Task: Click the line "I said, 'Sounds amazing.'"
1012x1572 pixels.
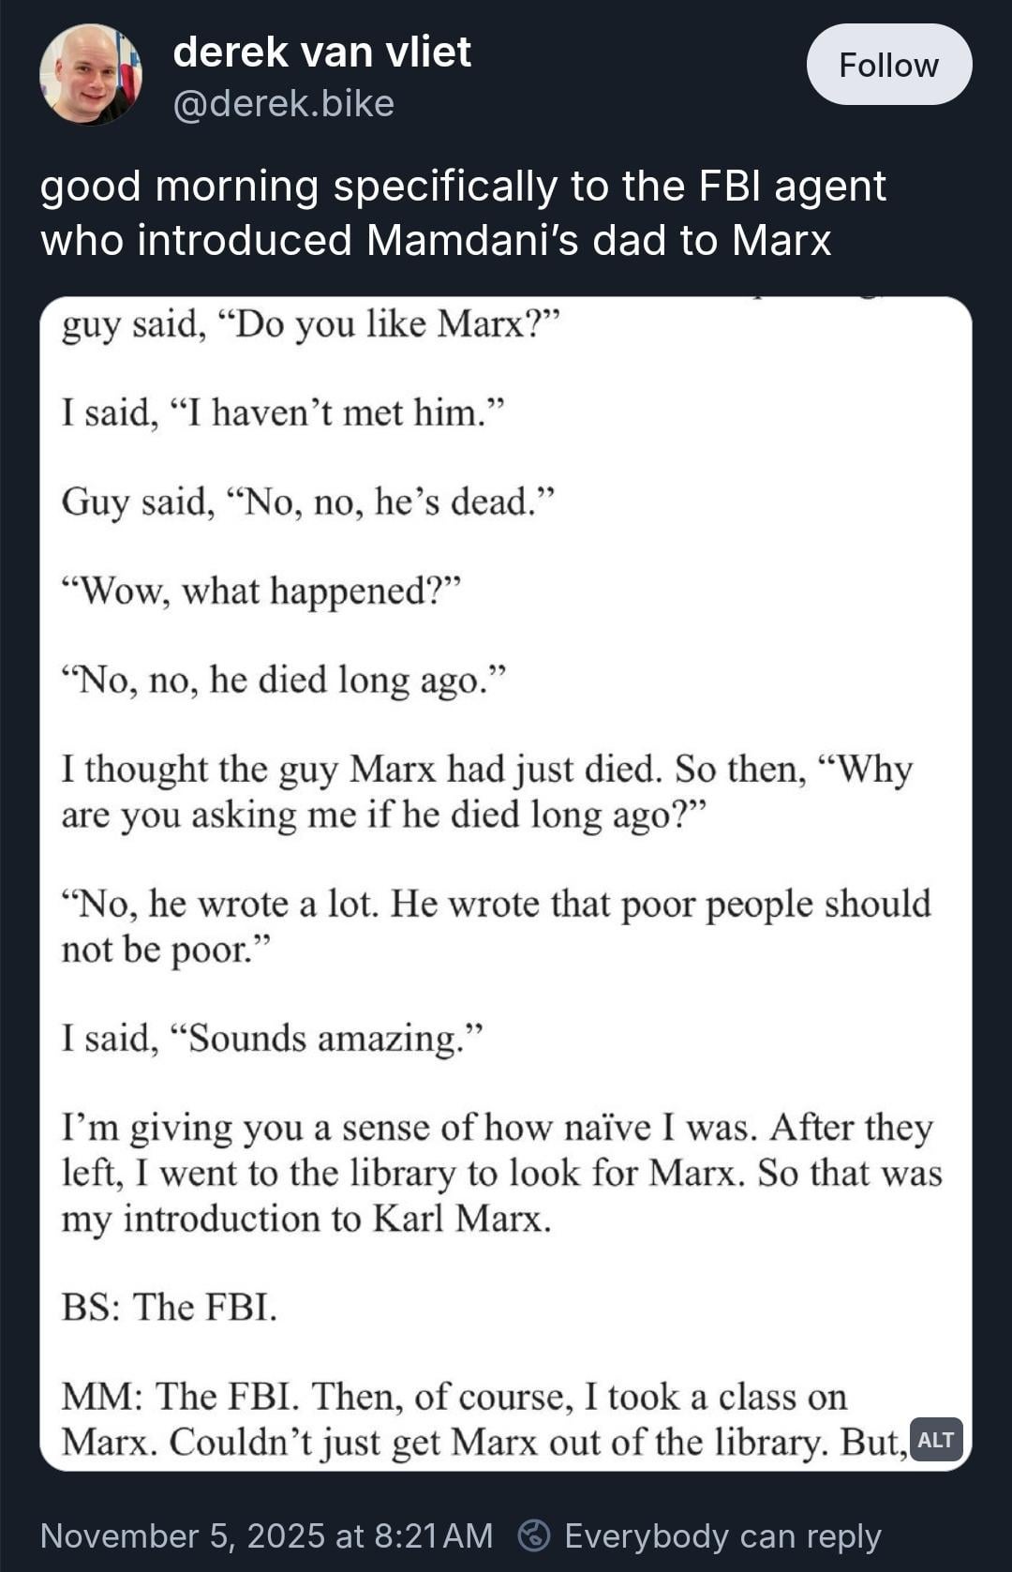Action: (x=272, y=1039)
